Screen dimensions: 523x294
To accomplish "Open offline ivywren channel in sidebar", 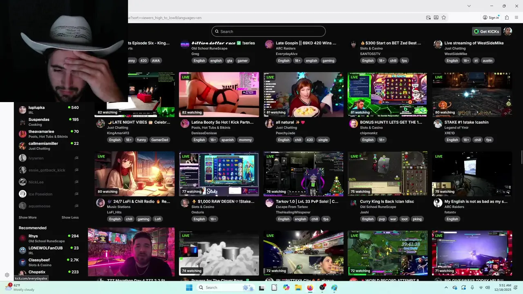I will tap(48, 158).
